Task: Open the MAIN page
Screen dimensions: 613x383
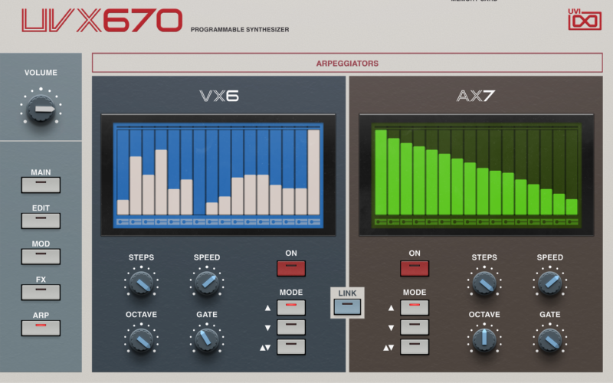Action: tap(41, 185)
